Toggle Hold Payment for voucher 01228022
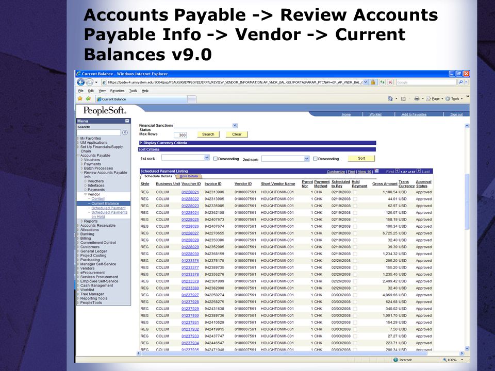The image size is (495, 371). (355, 199)
